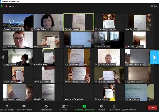This screenshot has height=112, width=159.
Task: Click muted mic icon on Михайліченко Анна
Action: 96,29
